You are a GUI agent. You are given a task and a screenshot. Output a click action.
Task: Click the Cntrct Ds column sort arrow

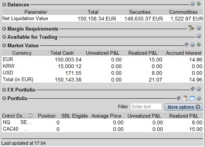coord(31,116)
